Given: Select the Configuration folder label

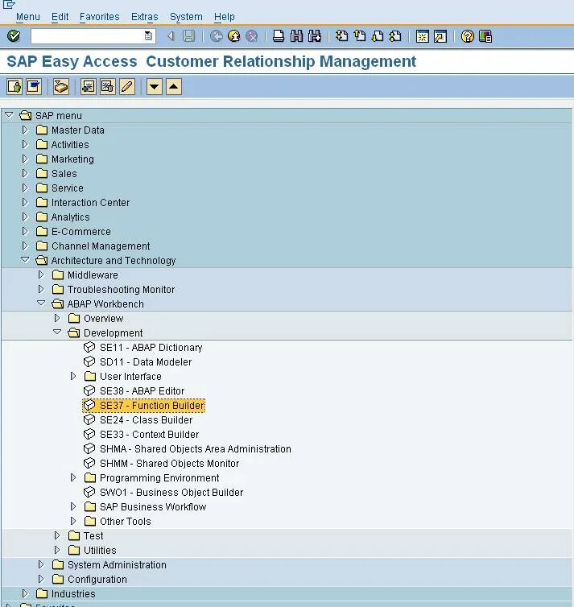Looking at the screenshot, I should click(x=97, y=579).
